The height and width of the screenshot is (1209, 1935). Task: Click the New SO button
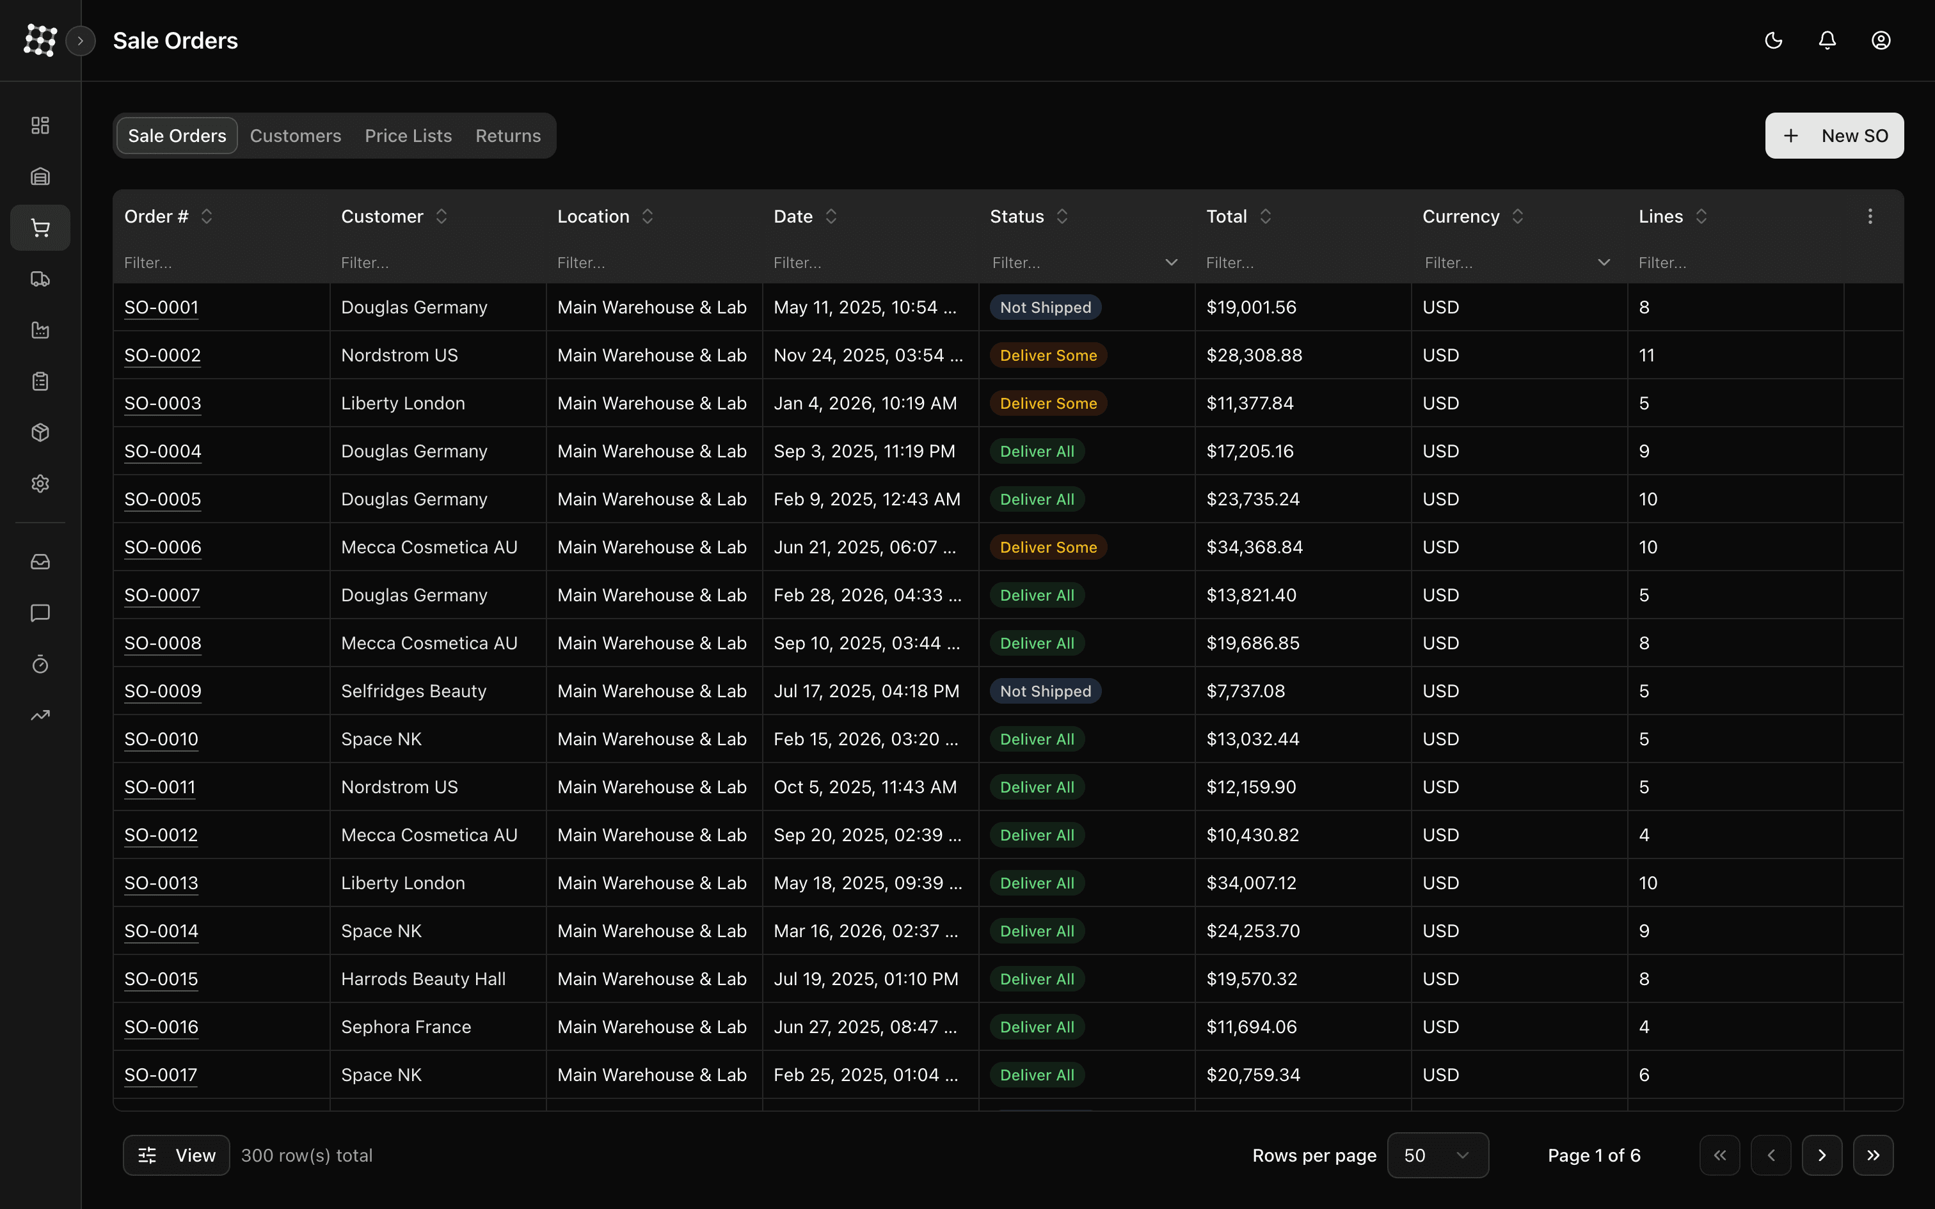click(1833, 136)
